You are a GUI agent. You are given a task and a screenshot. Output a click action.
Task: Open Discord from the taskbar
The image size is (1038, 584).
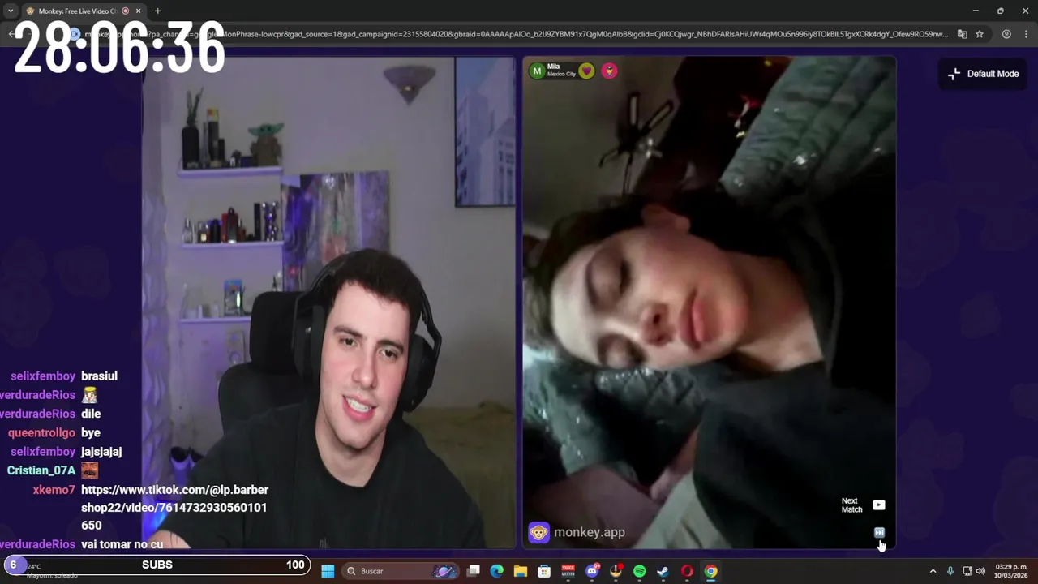[592, 571]
